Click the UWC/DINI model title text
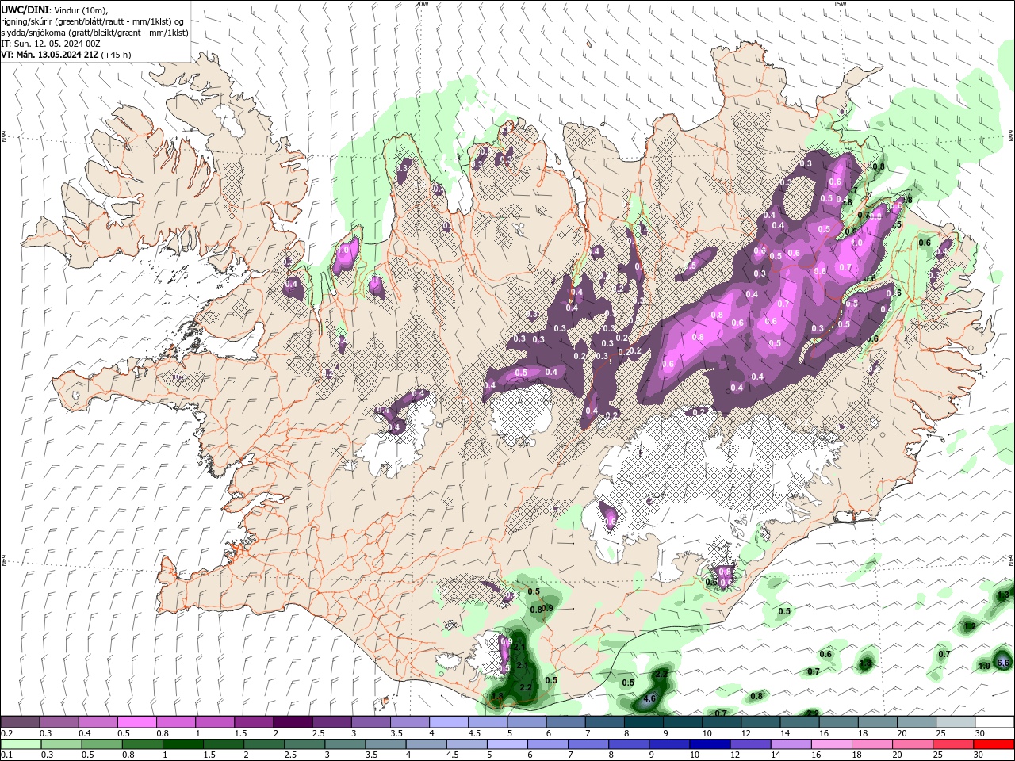1015x761 pixels. pyautogui.click(x=25, y=10)
